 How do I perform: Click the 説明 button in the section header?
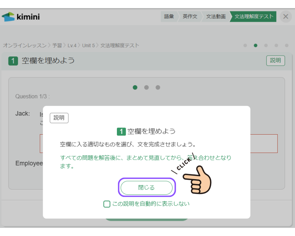tap(275, 60)
